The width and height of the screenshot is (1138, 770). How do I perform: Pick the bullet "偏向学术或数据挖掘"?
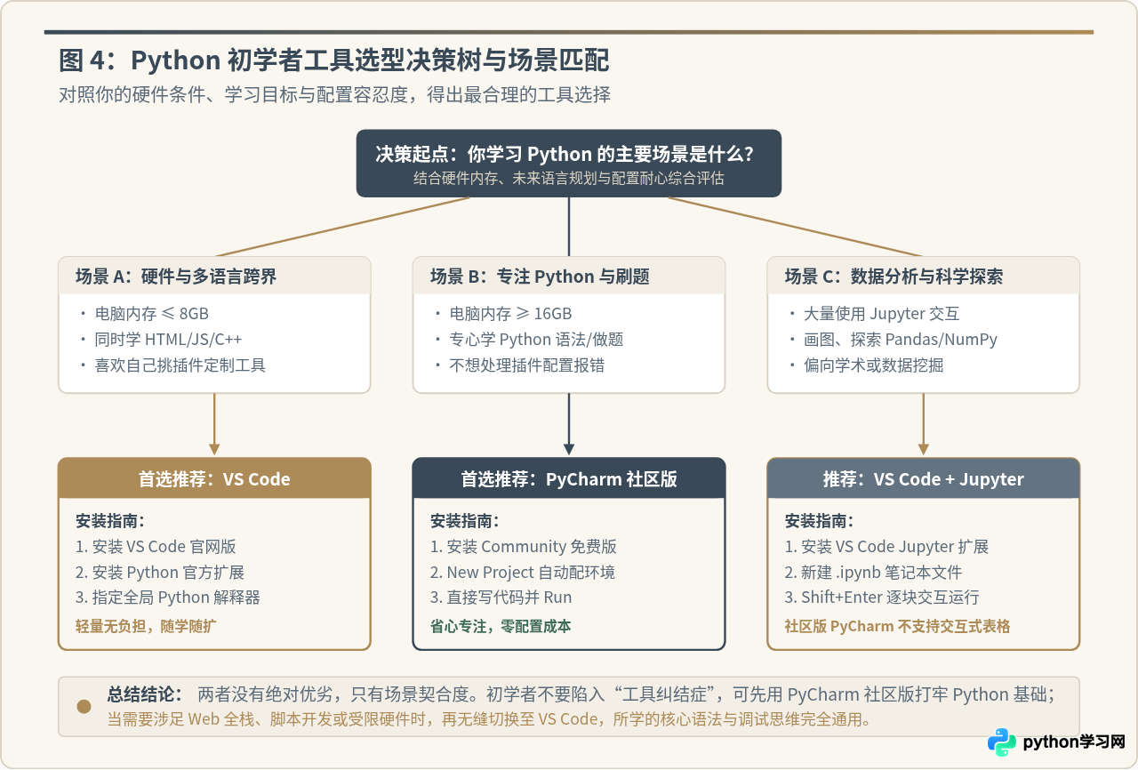[x=874, y=365]
